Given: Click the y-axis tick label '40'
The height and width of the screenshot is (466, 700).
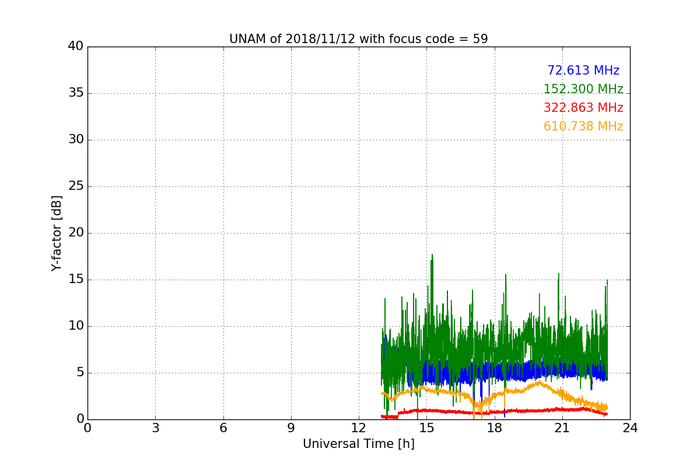Looking at the screenshot, I should click(x=76, y=47).
